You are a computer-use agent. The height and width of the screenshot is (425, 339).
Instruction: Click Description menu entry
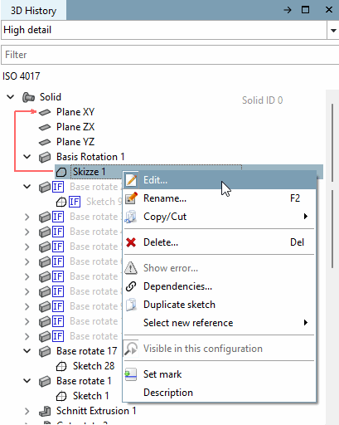coord(220,393)
